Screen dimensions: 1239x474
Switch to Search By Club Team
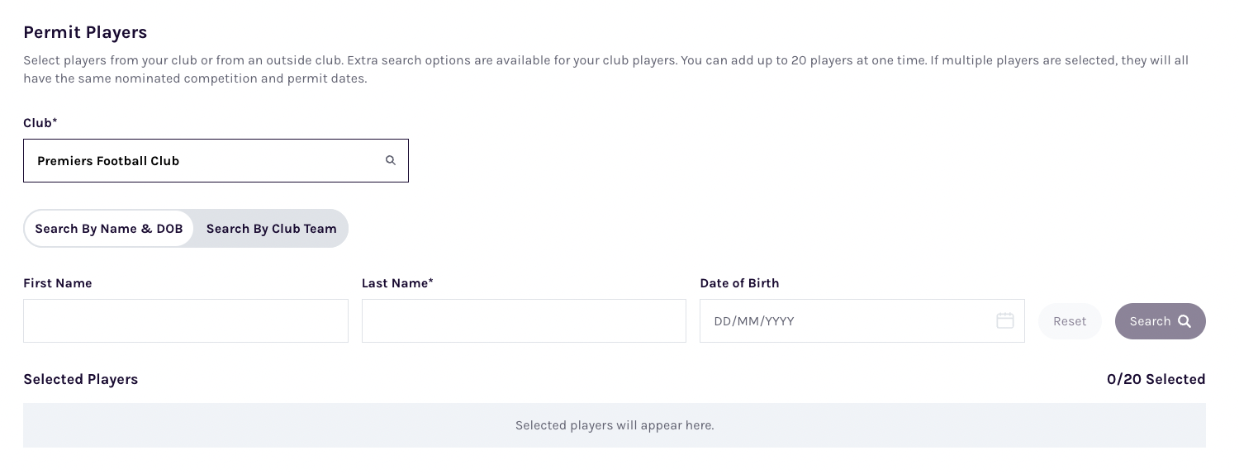pos(271,229)
